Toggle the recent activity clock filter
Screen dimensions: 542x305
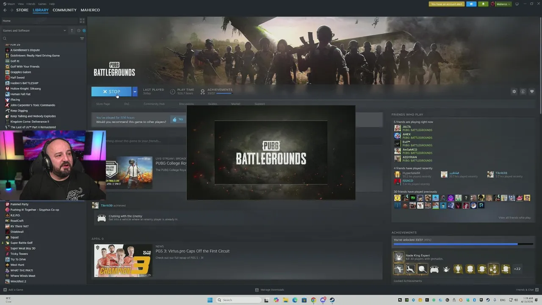tap(78, 30)
